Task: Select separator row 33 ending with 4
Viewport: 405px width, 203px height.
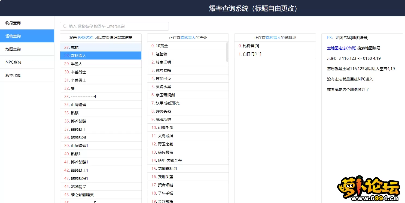Action: 101,97
